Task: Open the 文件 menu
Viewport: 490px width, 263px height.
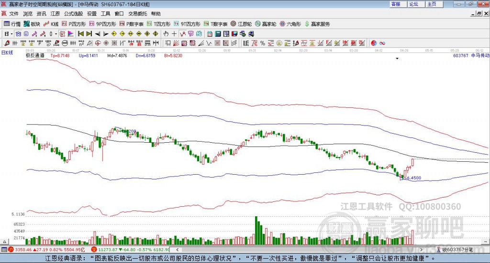Action: click(x=14, y=14)
